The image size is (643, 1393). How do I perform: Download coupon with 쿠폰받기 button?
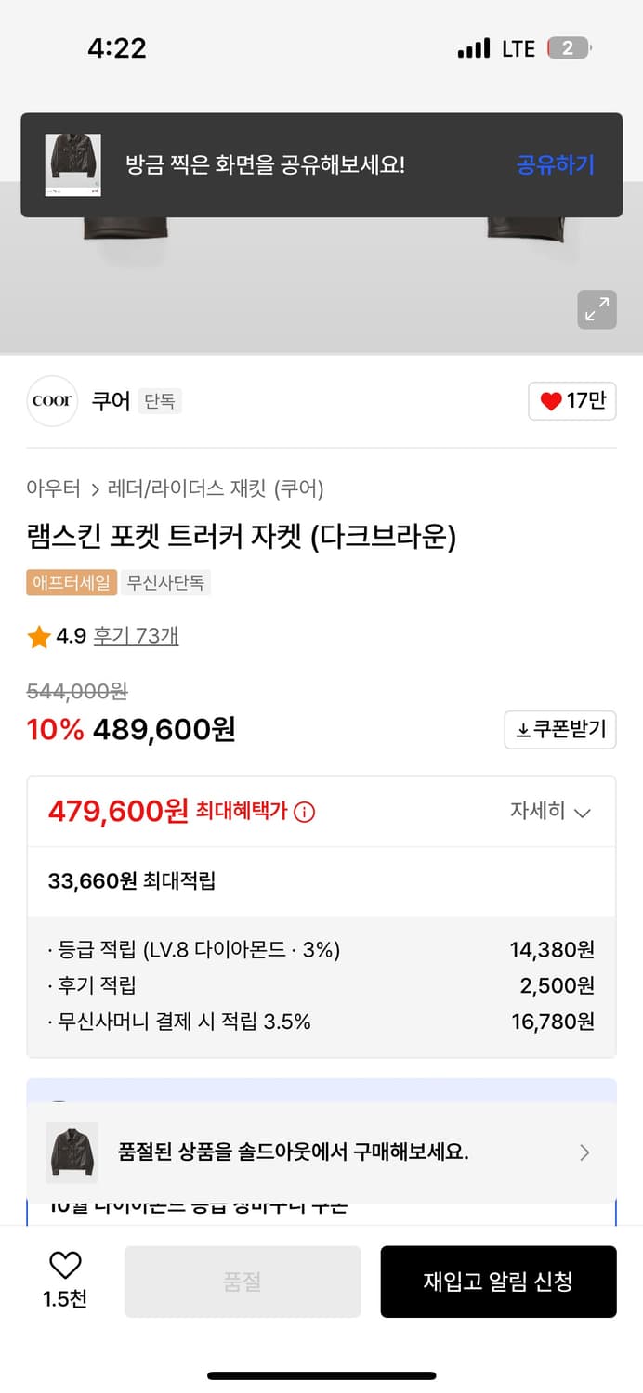560,730
